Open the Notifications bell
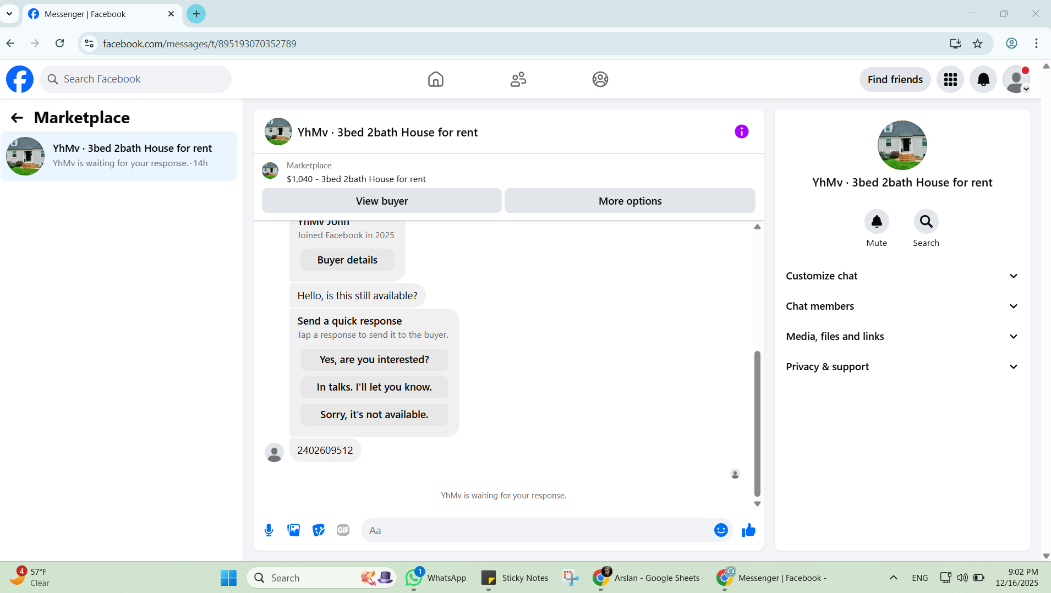Screen dimensions: 1051x593 (x=983, y=79)
